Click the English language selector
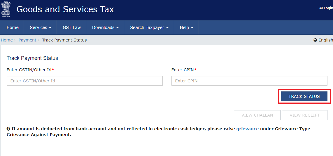The height and width of the screenshot is (156, 333). click(323, 40)
